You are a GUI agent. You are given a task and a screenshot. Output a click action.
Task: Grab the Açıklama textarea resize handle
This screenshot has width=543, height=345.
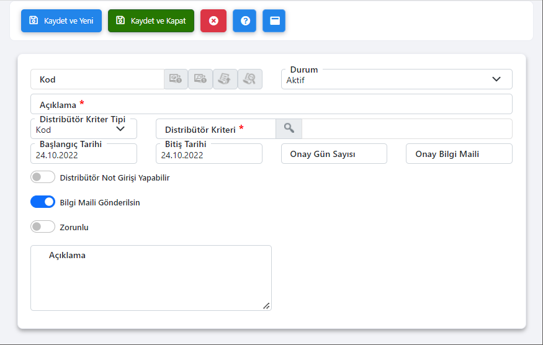(266, 305)
